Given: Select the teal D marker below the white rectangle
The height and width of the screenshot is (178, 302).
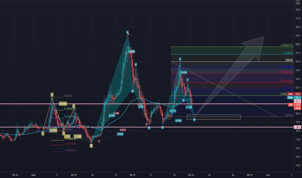Looking at the screenshot, I should click(194, 119).
